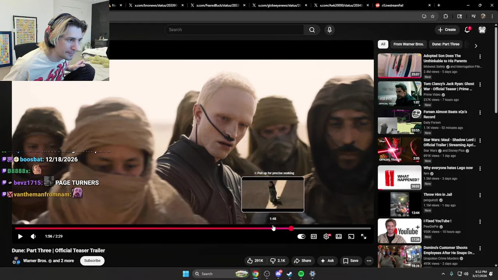Image resolution: width=498 pixels, height=280 pixels.
Task: Toggle the autoplay switch in player
Action: (x=301, y=236)
